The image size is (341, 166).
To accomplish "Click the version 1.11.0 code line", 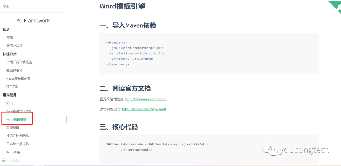I will tap(132, 59).
